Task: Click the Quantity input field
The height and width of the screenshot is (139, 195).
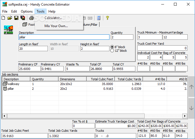Action: [122, 37]
